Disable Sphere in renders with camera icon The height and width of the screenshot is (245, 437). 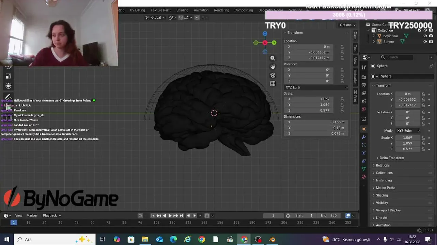(x=431, y=42)
